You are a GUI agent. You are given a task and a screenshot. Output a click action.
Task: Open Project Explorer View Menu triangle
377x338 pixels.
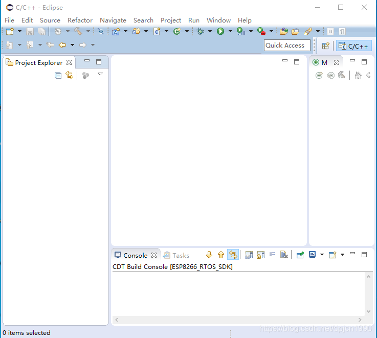pos(100,74)
